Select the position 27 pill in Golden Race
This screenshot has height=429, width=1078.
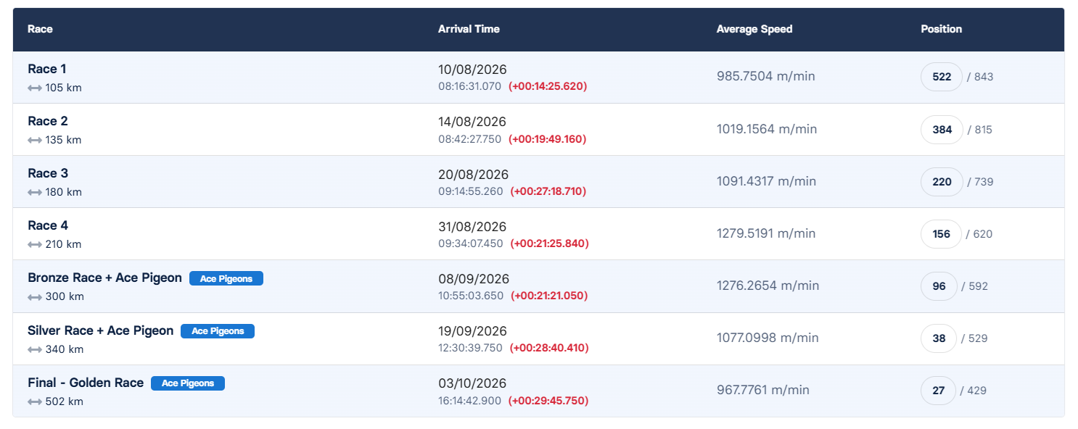click(939, 391)
